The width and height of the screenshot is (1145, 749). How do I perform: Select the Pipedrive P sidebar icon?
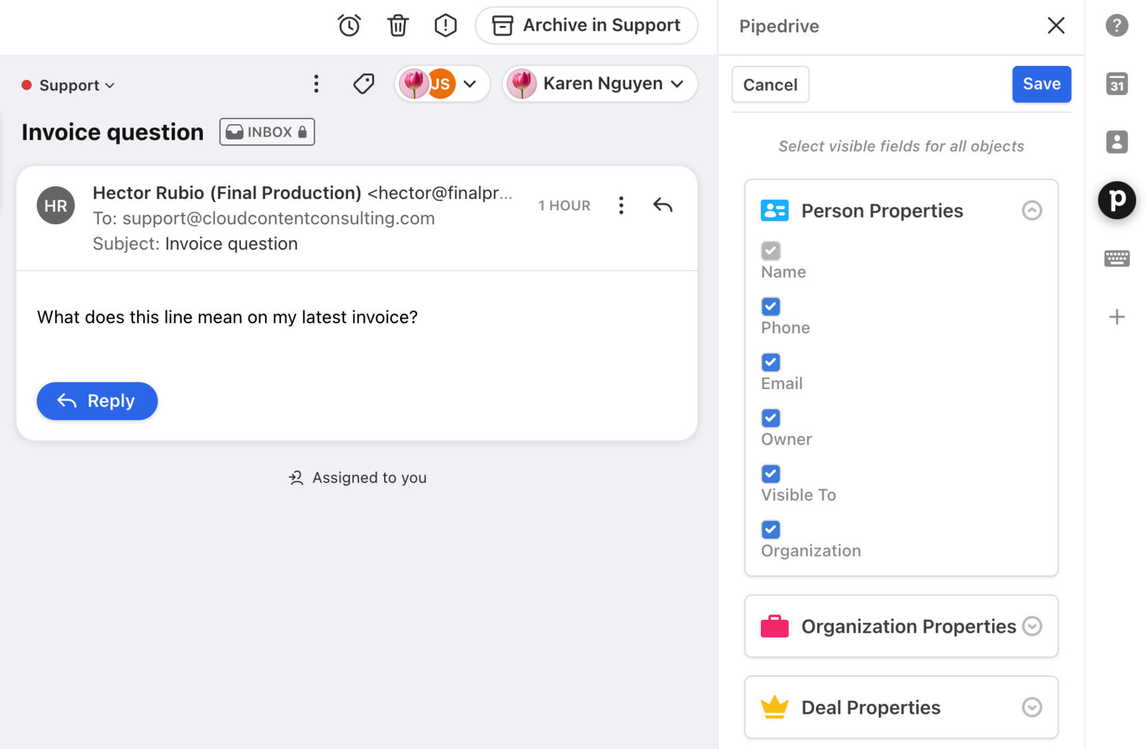[1116, 200]
